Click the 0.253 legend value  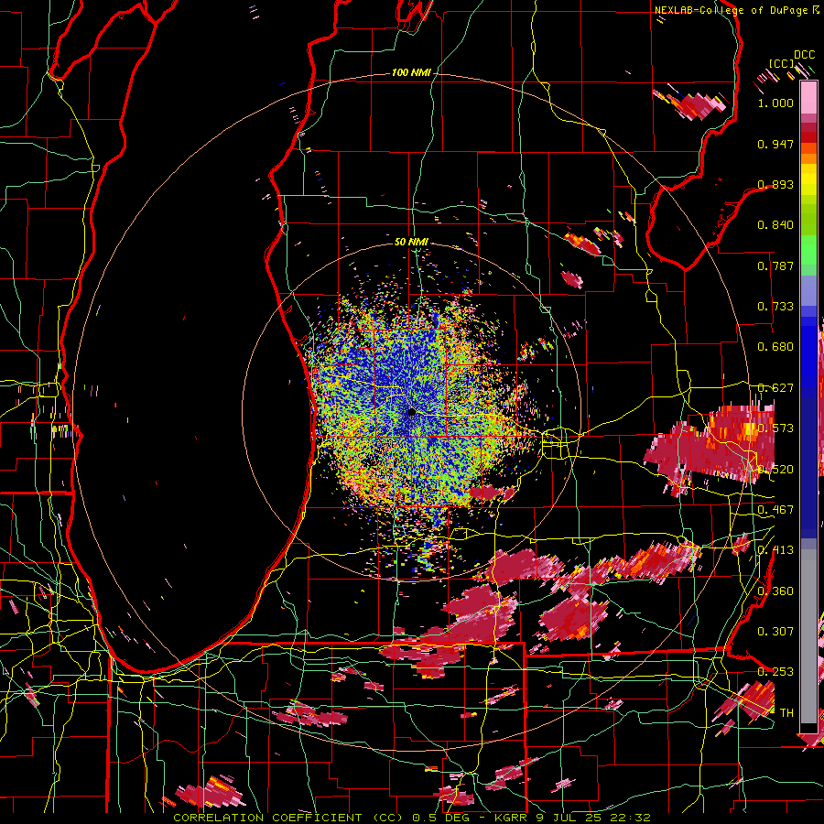pos(775,672)
